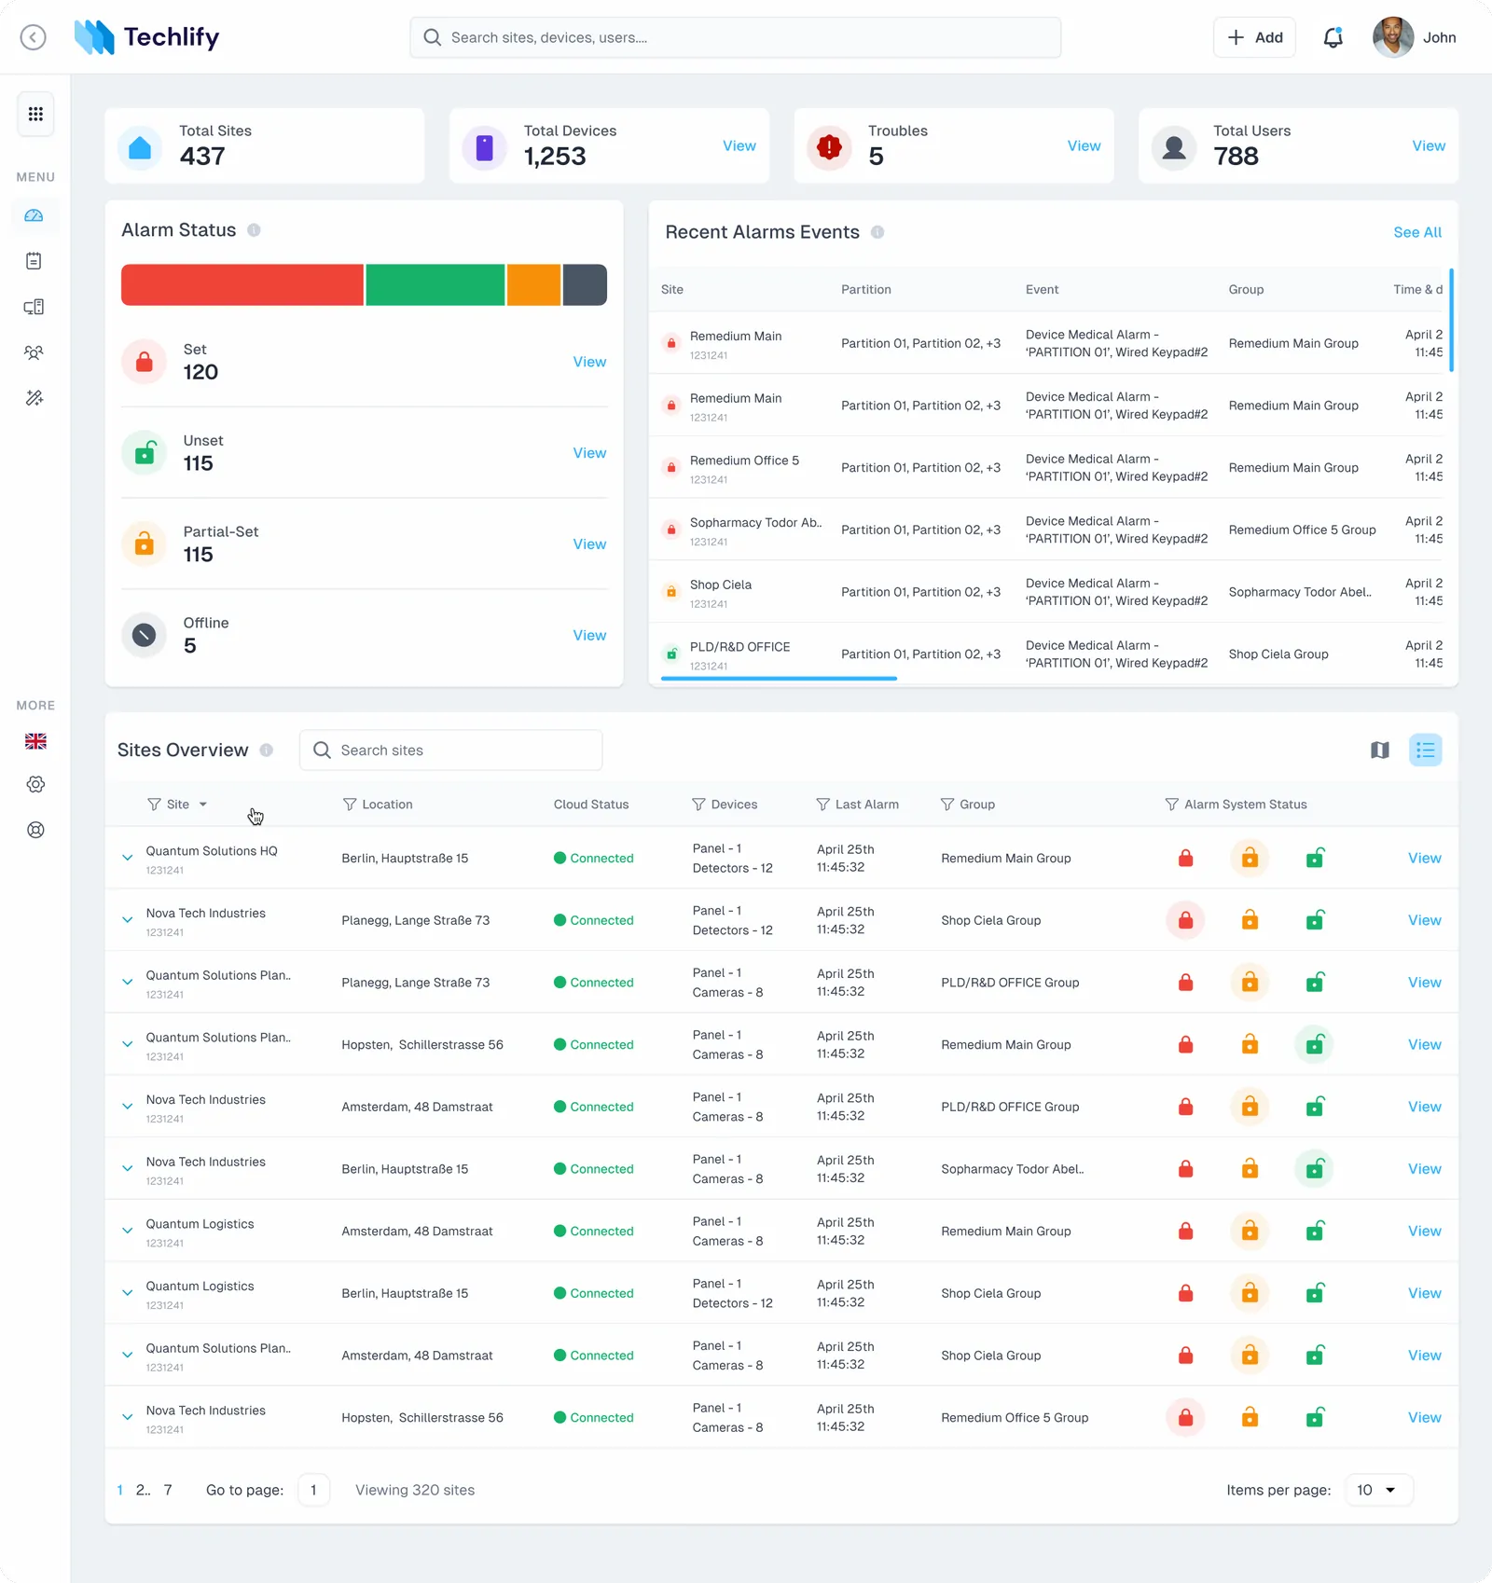Open the help lifebuoy sidebar icon
Viewport: 1492px width, 1583px height.
(35, 830)
